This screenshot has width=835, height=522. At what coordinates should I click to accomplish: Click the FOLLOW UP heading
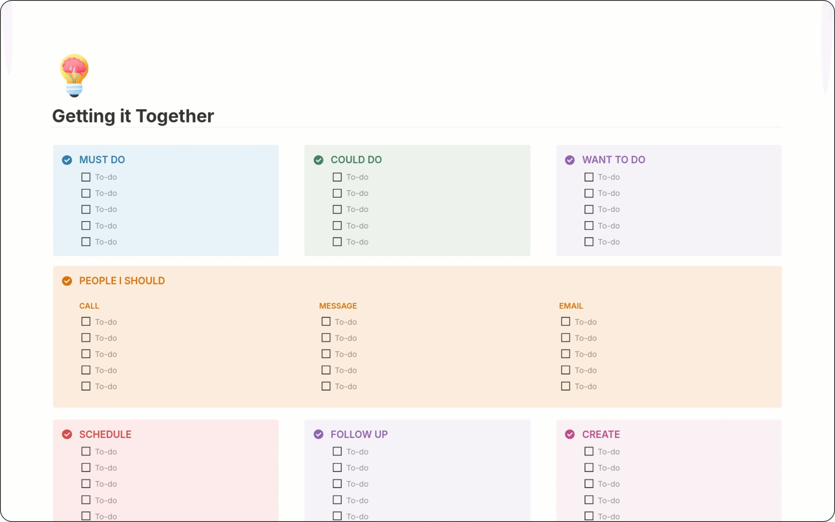[359, 434]
